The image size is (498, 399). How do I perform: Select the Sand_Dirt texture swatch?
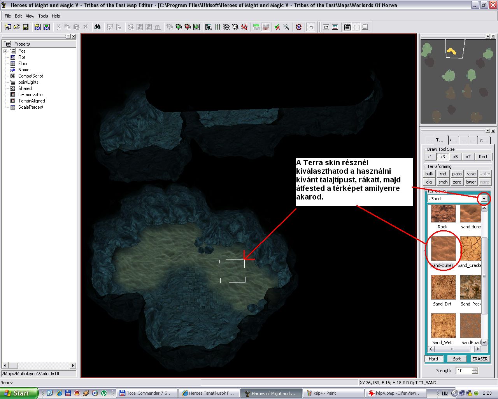point(443,287)
